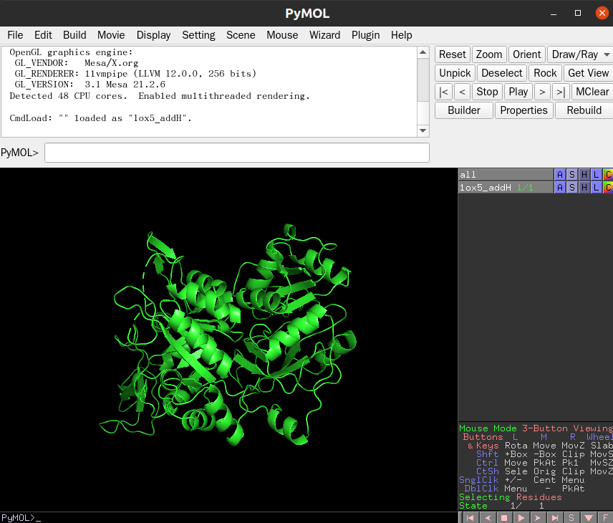Click the Get View button
613x523 pixels.
[589, 73]
